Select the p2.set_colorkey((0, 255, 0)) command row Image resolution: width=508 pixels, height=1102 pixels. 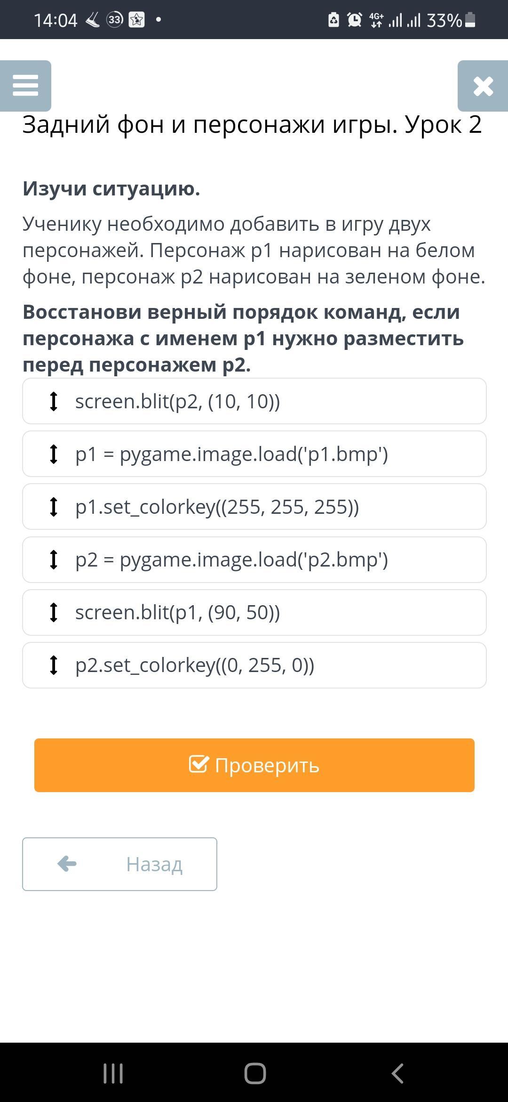(x=254, y=665)
